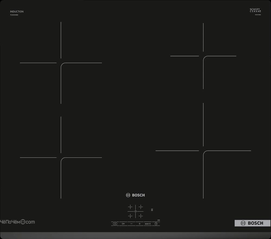Decrease heat with the minus symbol

coord(131,224)
